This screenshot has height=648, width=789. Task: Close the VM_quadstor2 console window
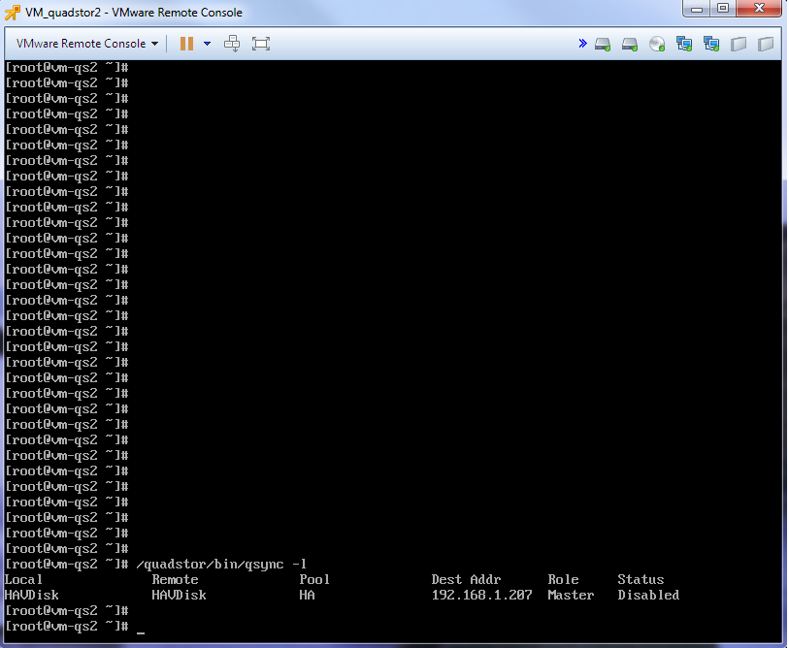point(759,9)
